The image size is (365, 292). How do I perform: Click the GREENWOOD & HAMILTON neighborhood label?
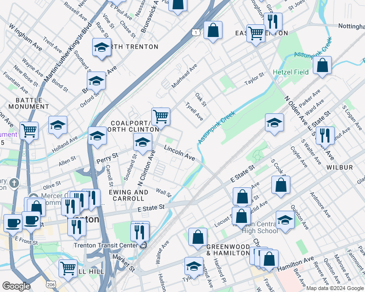pos(228,250)
